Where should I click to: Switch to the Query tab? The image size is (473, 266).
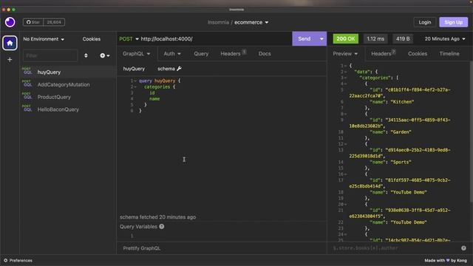click(201, 54)
